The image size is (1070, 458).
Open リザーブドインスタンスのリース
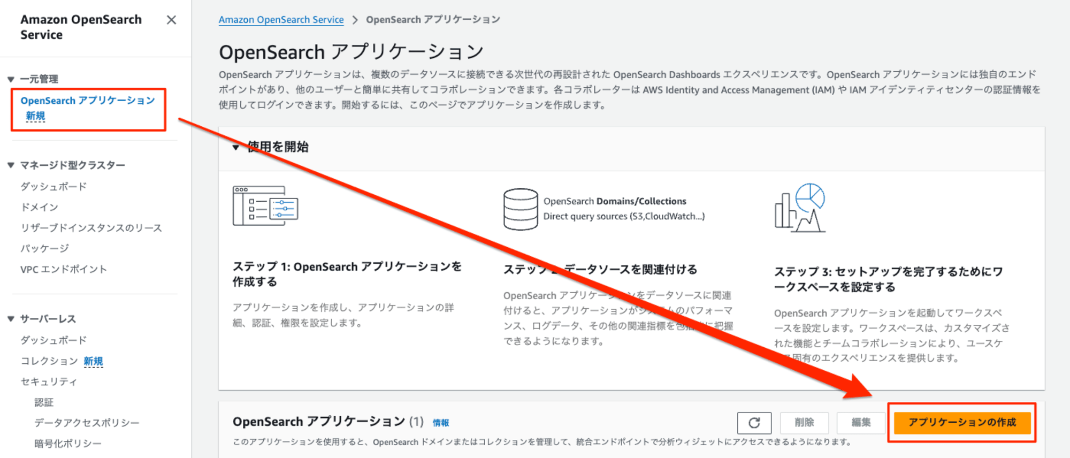[x=91, y=228]
